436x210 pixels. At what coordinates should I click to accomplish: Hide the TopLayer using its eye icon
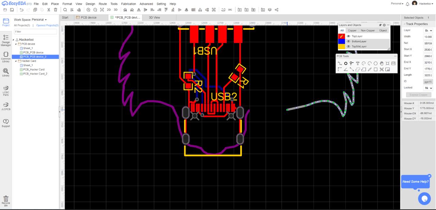click(348, 36)
